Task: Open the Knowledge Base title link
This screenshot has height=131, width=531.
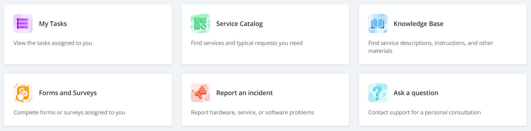Action: [418, 24]
